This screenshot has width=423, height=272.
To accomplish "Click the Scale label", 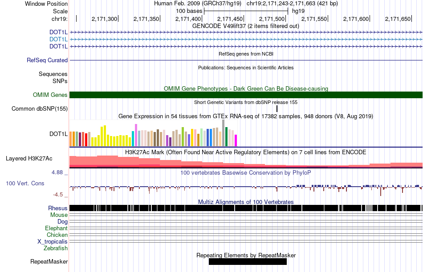I will coord(60,11).
